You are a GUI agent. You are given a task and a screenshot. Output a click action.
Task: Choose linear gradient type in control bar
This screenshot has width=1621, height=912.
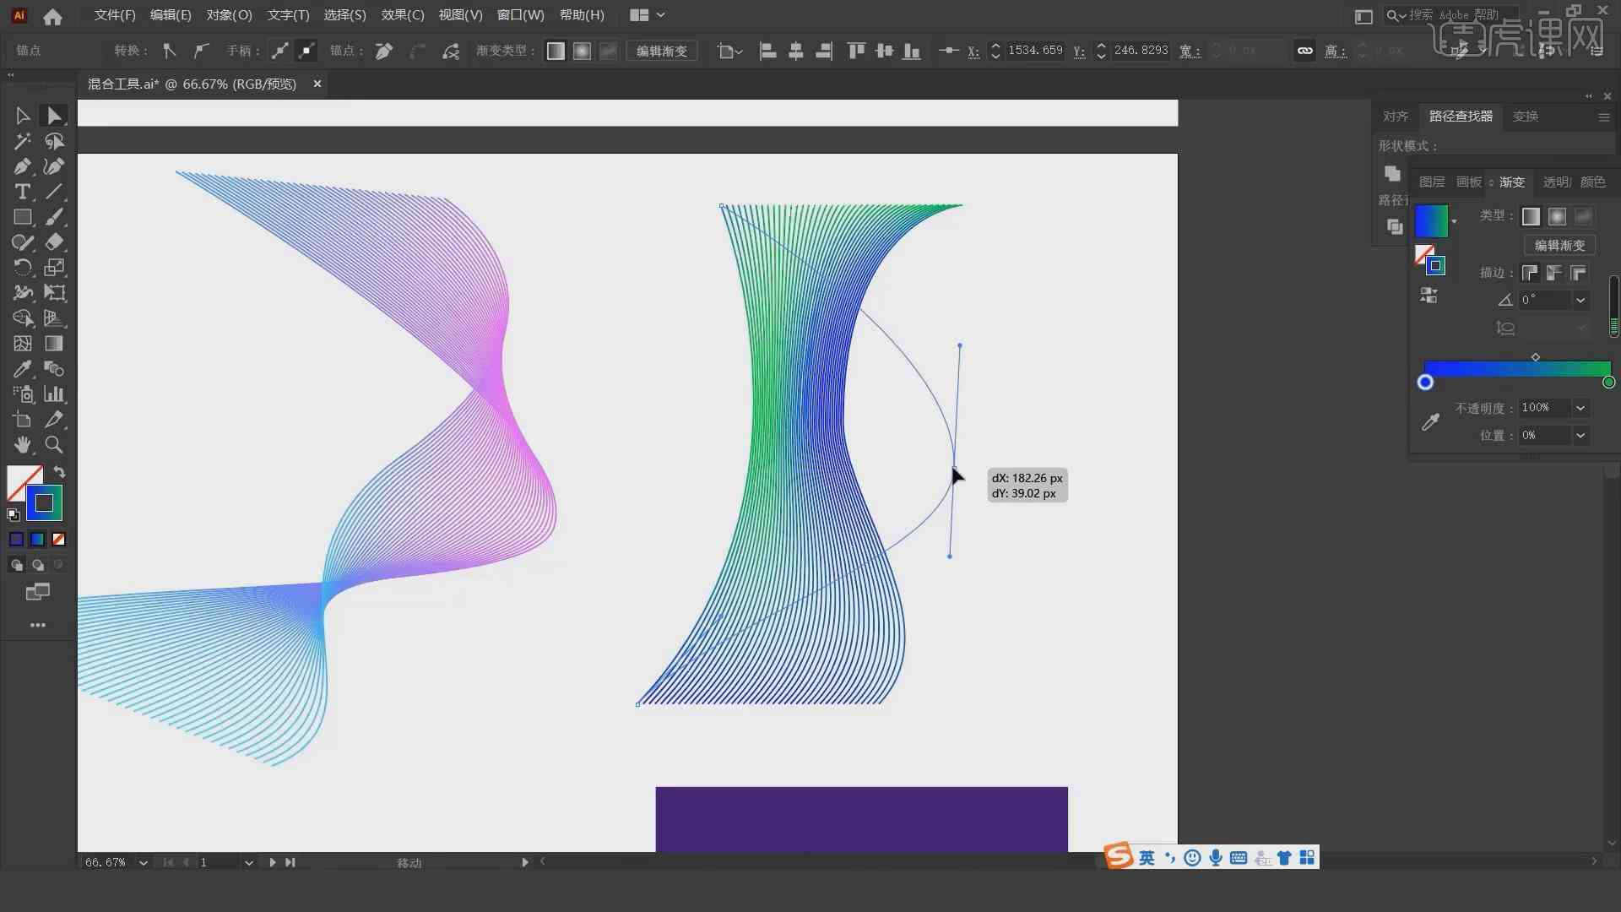[556, 51]
